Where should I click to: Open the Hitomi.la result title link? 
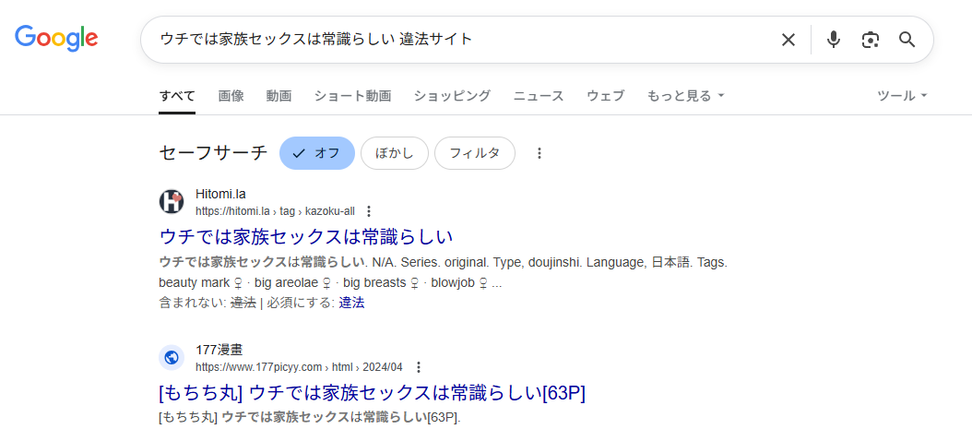[306, 237]
